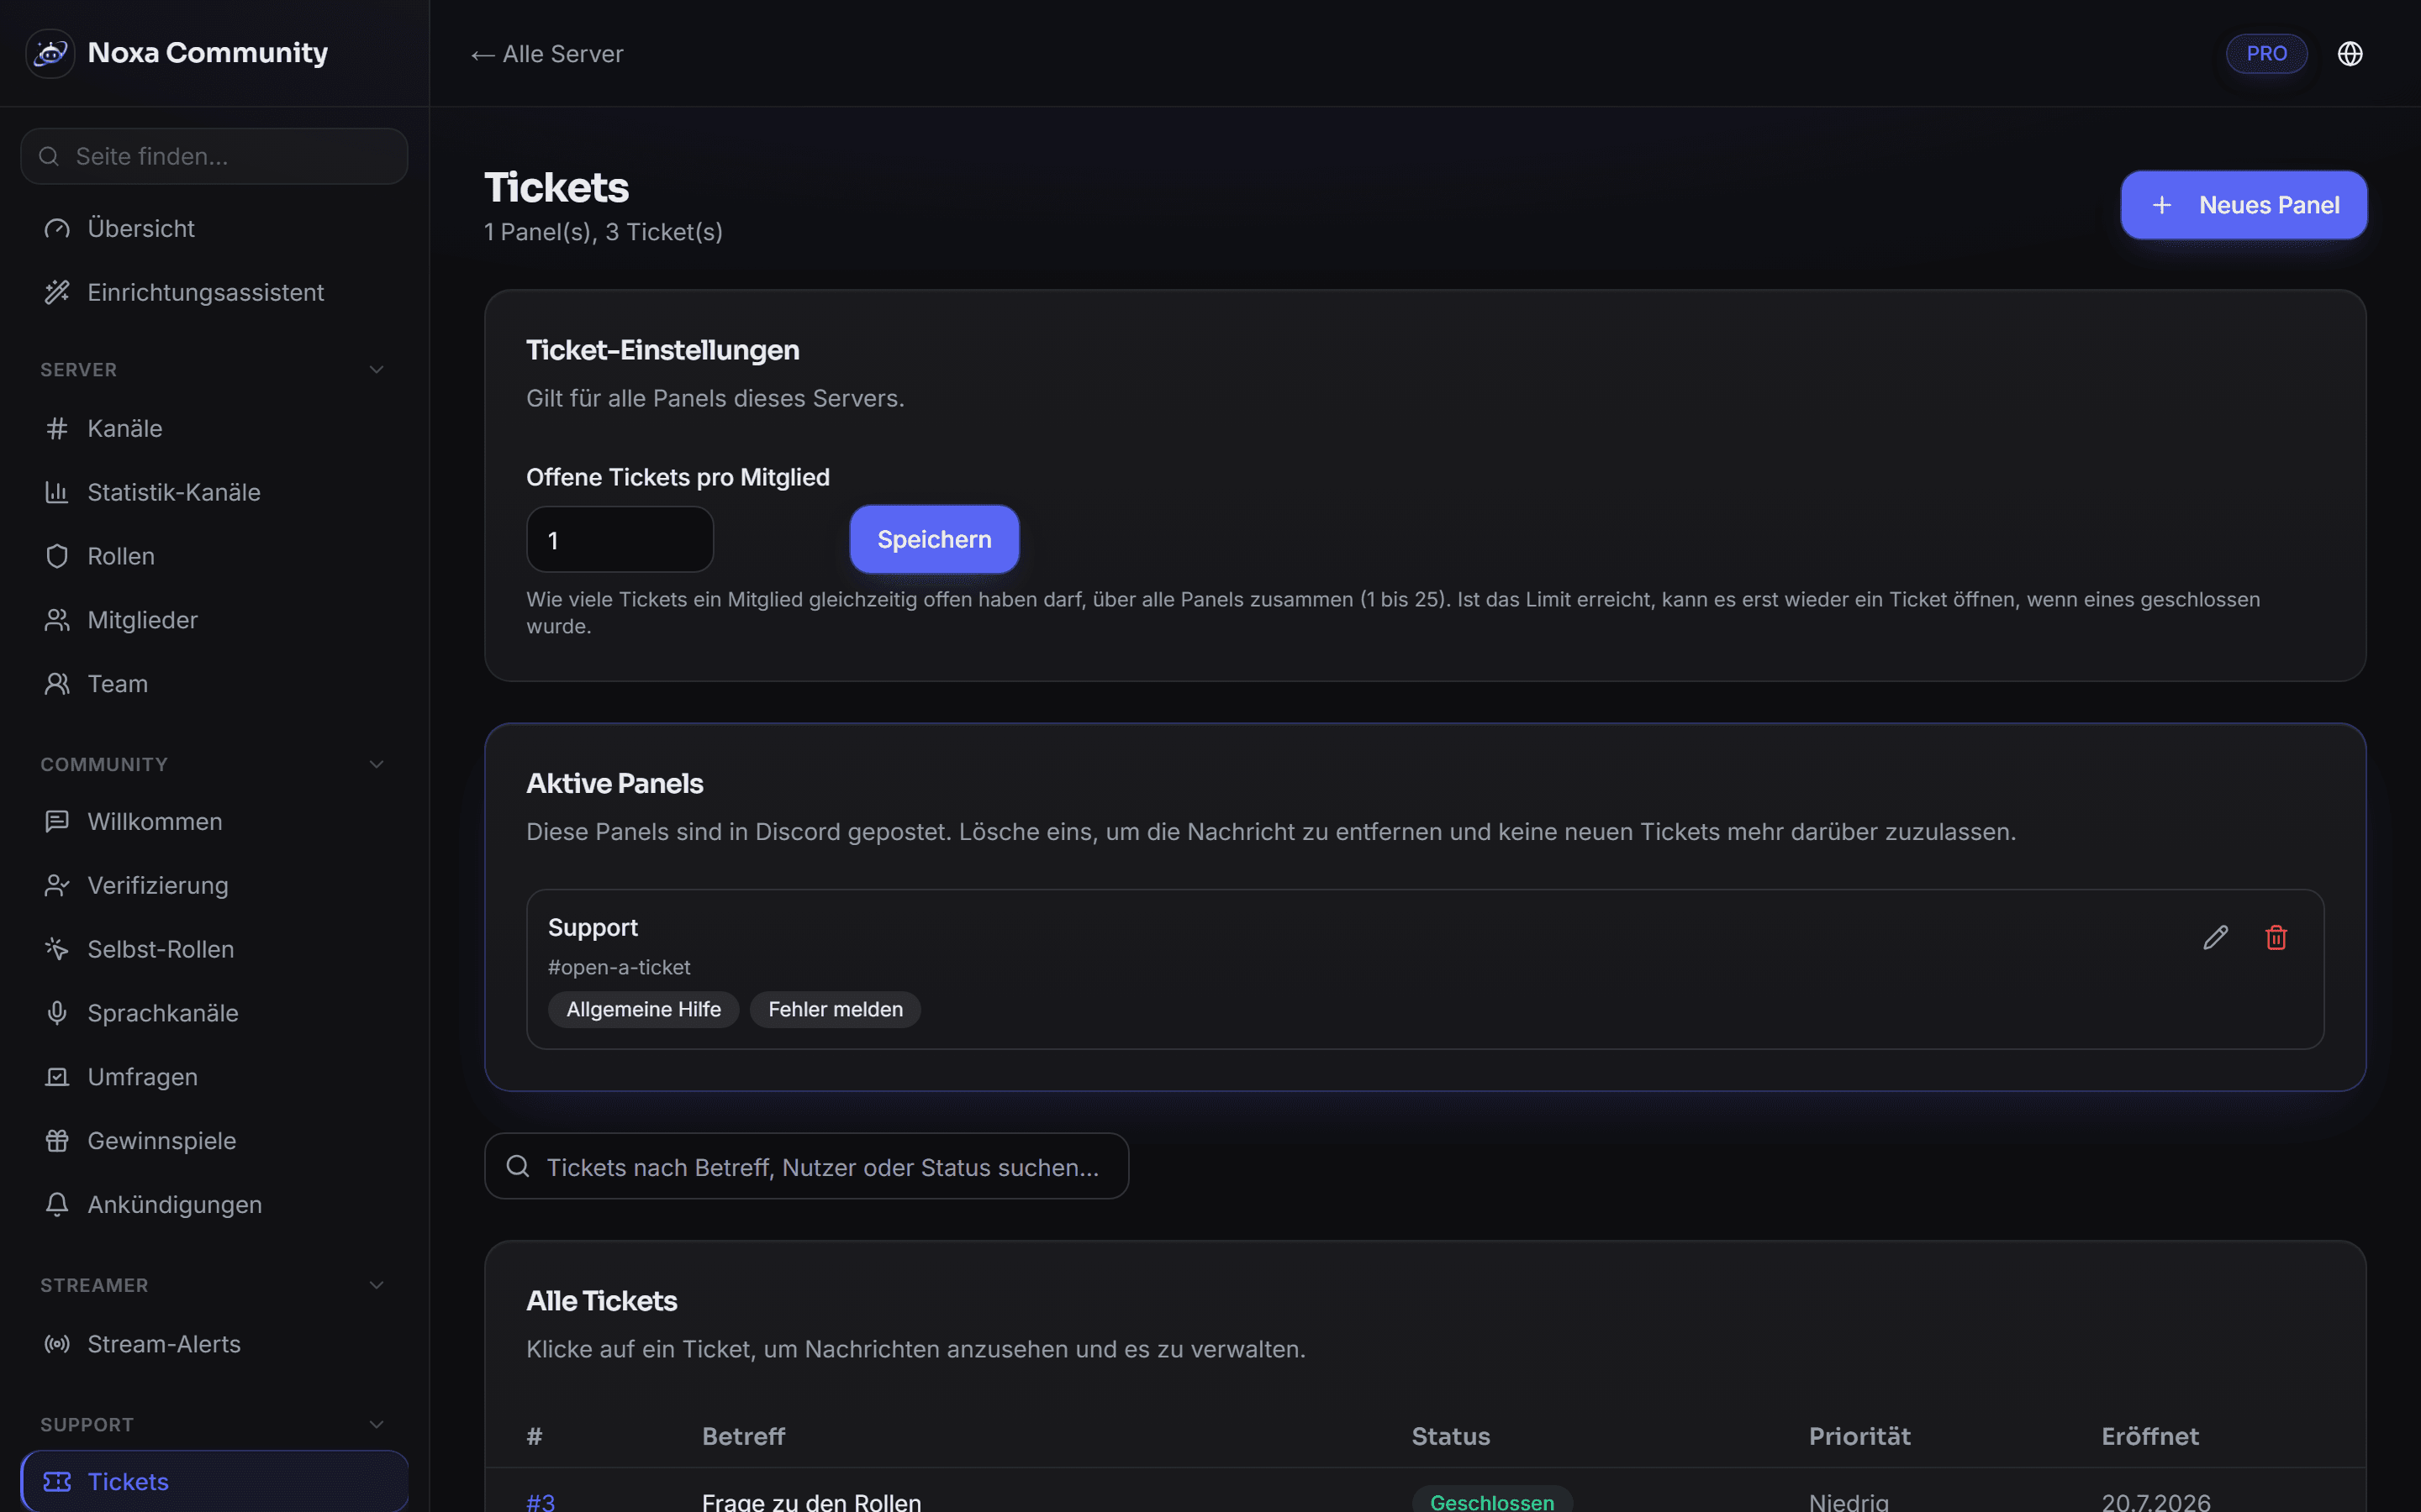Click the Kanäle hash icon
Viewport: 2421px width, 1512px height.
[57, 428]
